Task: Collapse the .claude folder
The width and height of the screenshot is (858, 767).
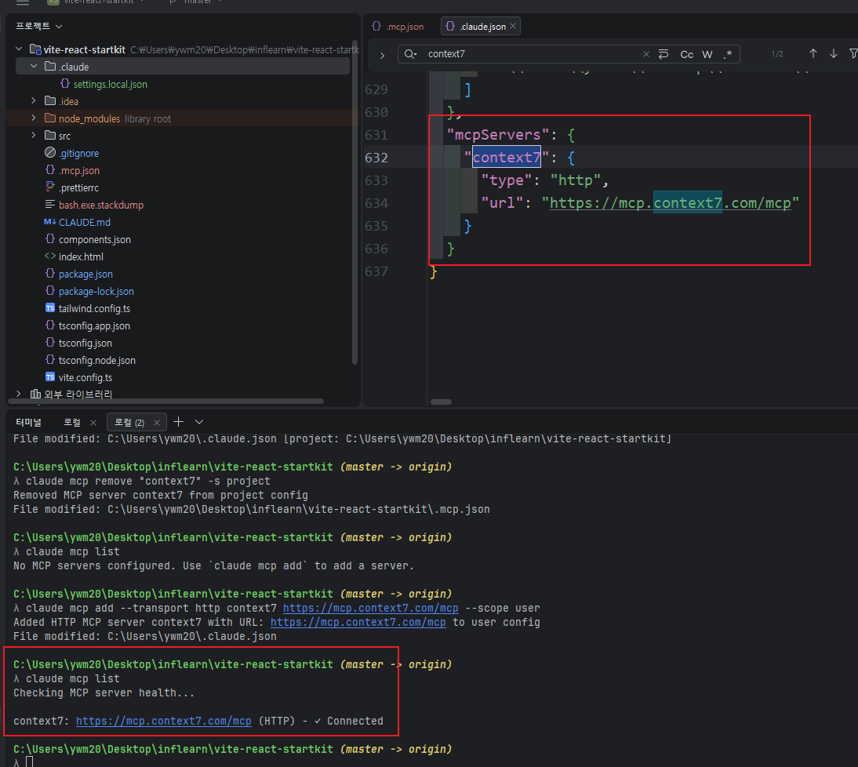Action: [x=34, y=67]
